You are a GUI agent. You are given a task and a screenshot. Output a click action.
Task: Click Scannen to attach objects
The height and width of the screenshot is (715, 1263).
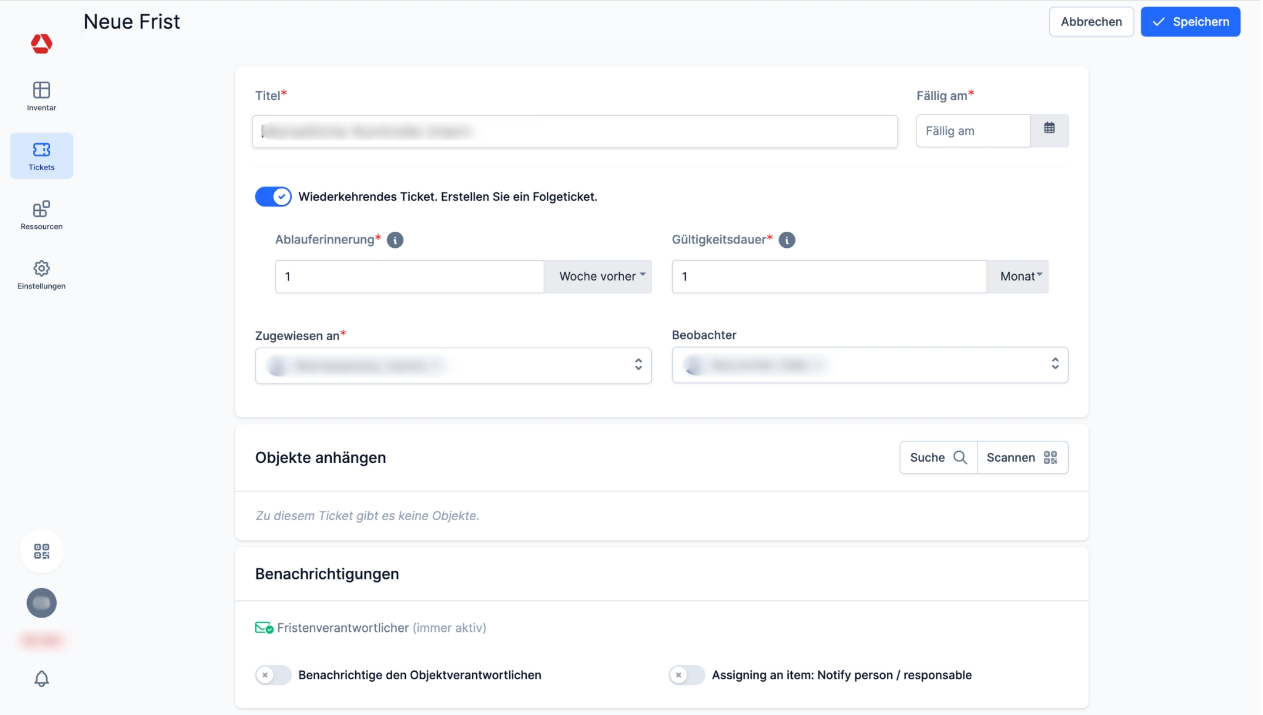coord(1022,457)
